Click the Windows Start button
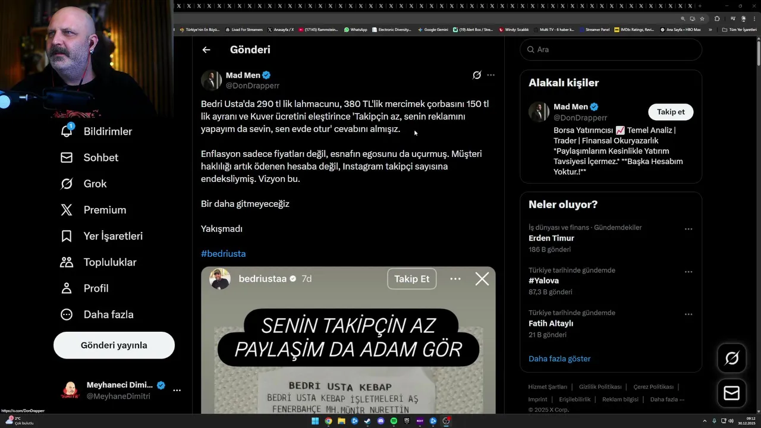The width and height of the screenshot is (761, 428). pos(315,421)
